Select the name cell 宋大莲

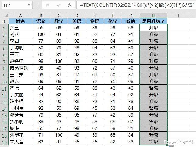coord(20,142)
